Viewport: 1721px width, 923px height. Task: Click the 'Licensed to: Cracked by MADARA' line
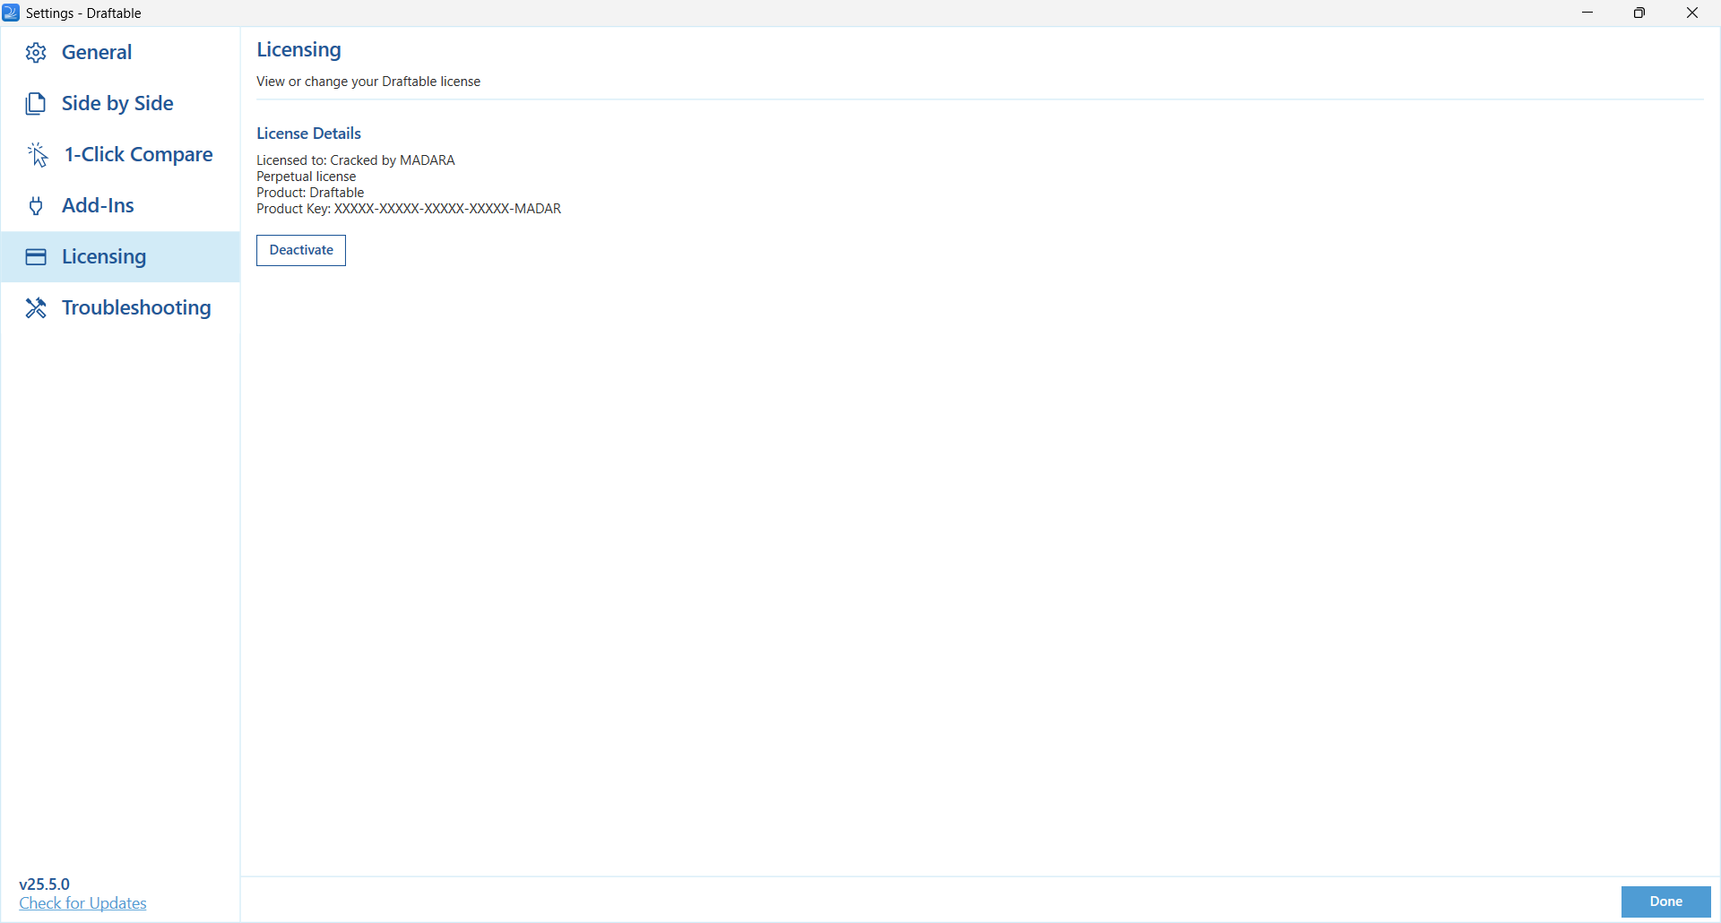(356, 160)
